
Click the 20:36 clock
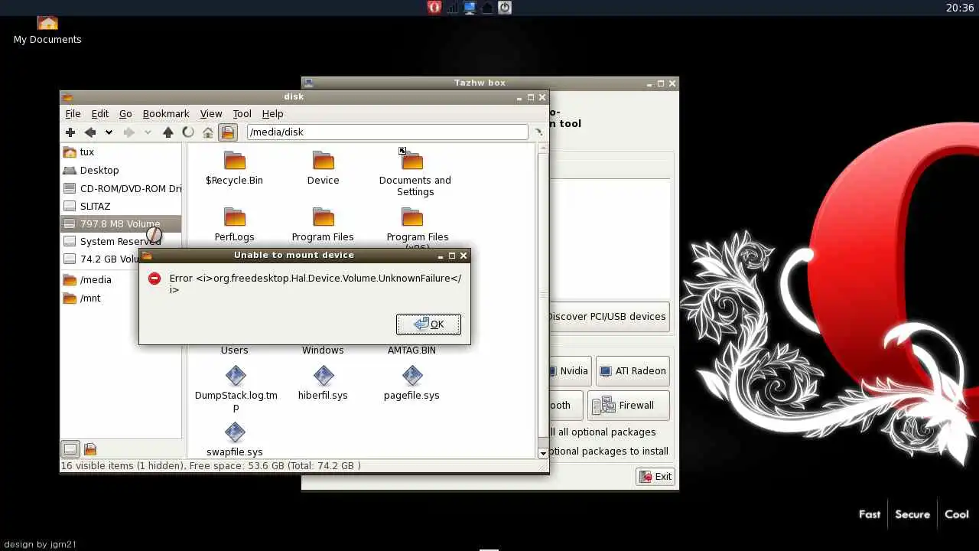(x=960, y=8)
